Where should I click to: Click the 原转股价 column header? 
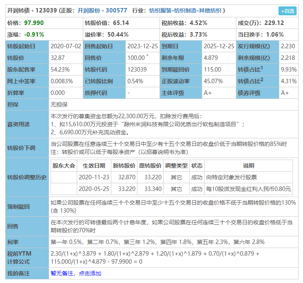[x=150, y=166]
